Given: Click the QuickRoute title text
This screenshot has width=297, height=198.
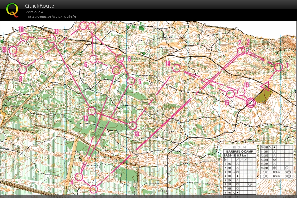Looking at the screenshot, I should click(40, 6).
